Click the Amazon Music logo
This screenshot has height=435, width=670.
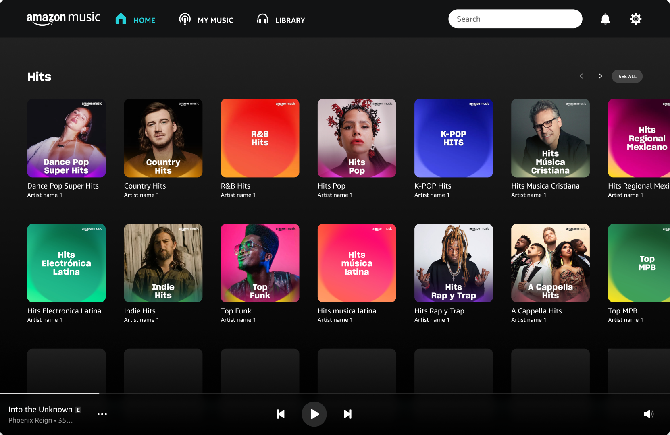tap(63, 19)
